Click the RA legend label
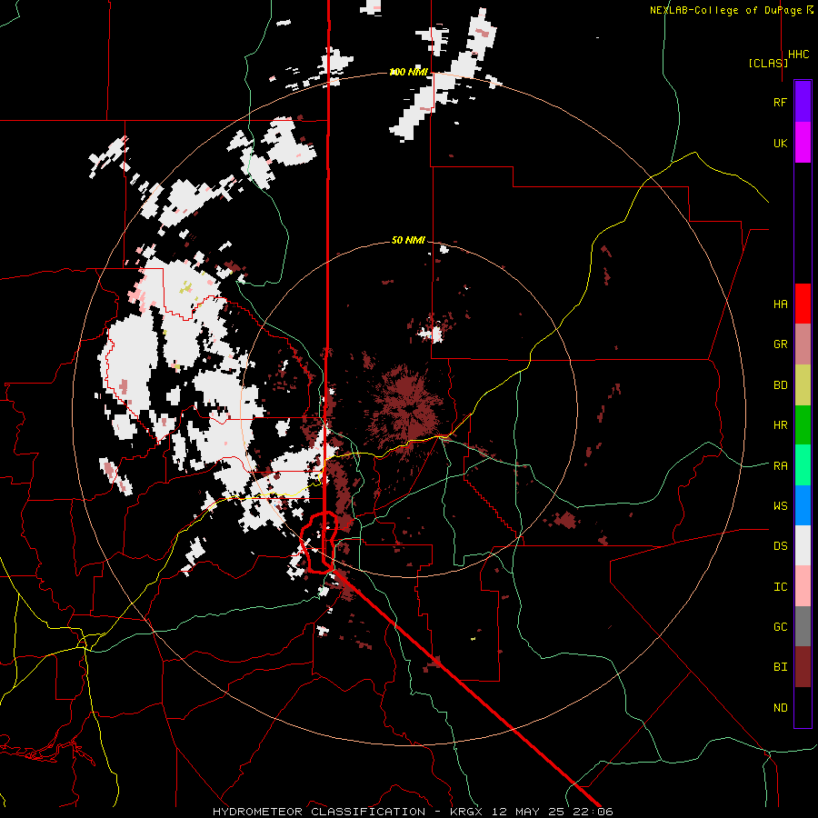Image resolution: width=818 pixels, height=818 pixels. point(780,465)
